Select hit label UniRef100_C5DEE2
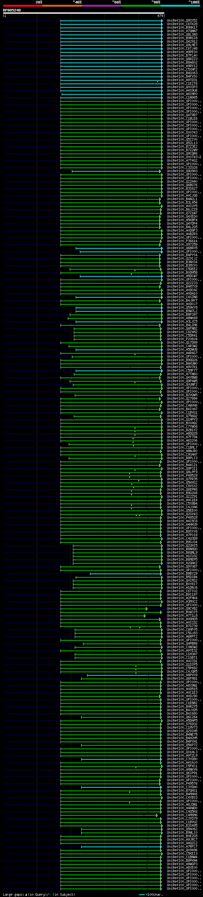The width and height of the screenshot is (203, 897). [x=182, y=269]
